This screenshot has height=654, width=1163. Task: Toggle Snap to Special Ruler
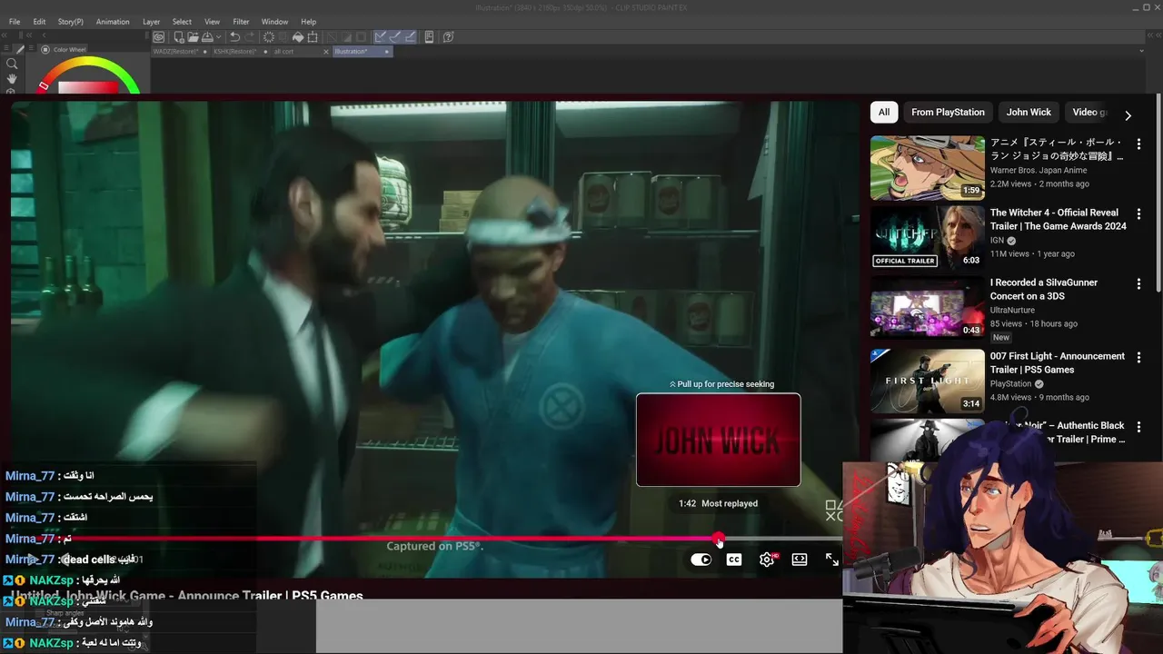396,37
